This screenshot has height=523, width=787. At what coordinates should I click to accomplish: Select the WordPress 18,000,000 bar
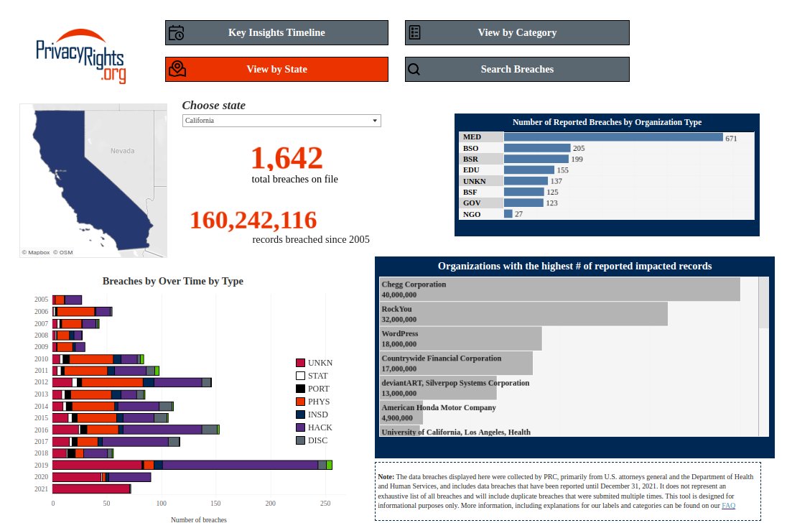(461, 338)
